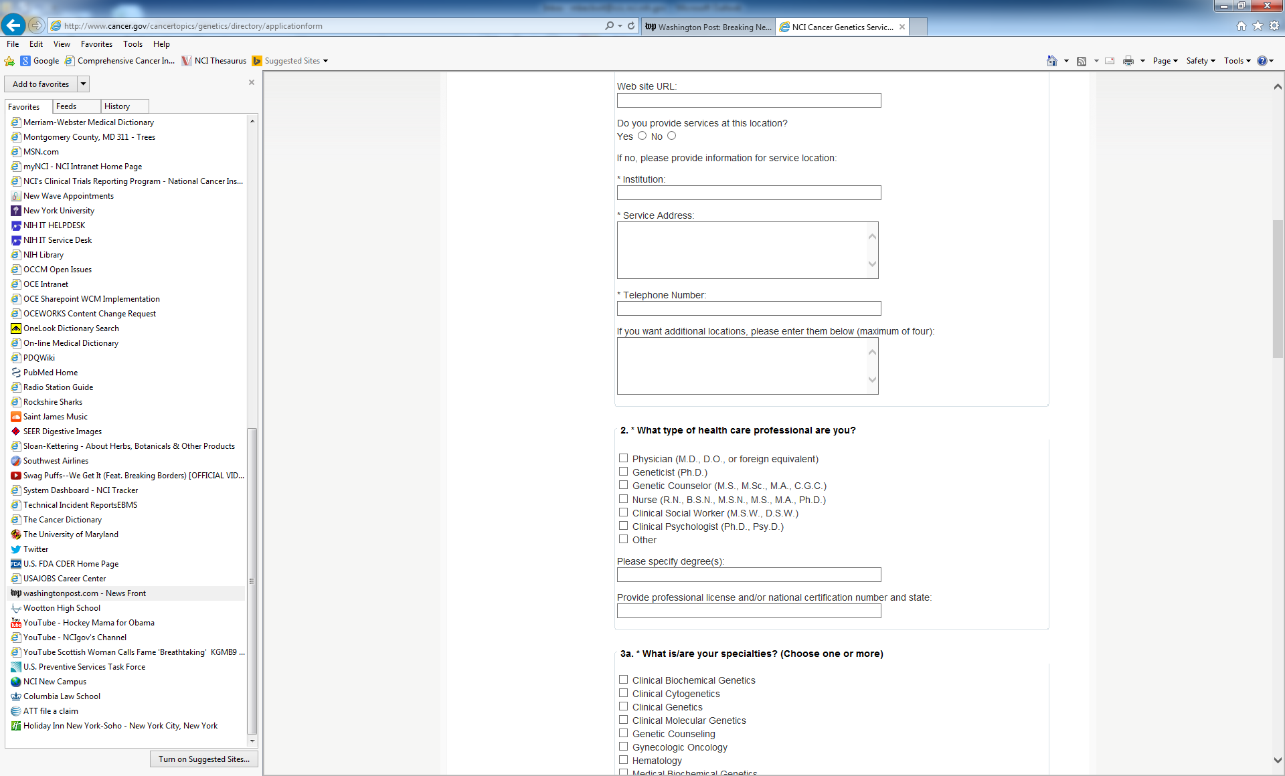The height and width of the screenshot is (776, 1285).
Task: Close the Favorites pane with X
Action: [252, 82]
